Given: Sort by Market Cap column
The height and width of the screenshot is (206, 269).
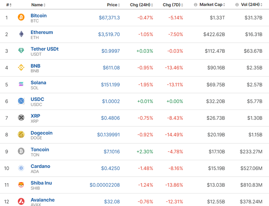Looking at the screenshot, I should (x=212, y=4).
